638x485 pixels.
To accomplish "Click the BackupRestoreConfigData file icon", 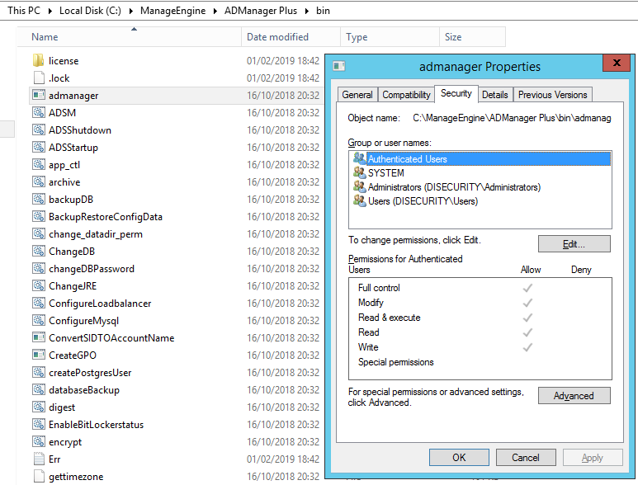I will 39,217.
